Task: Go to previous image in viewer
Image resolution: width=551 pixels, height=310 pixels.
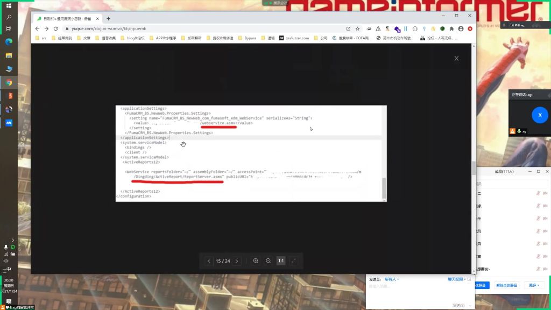Action: coord(209,261)
